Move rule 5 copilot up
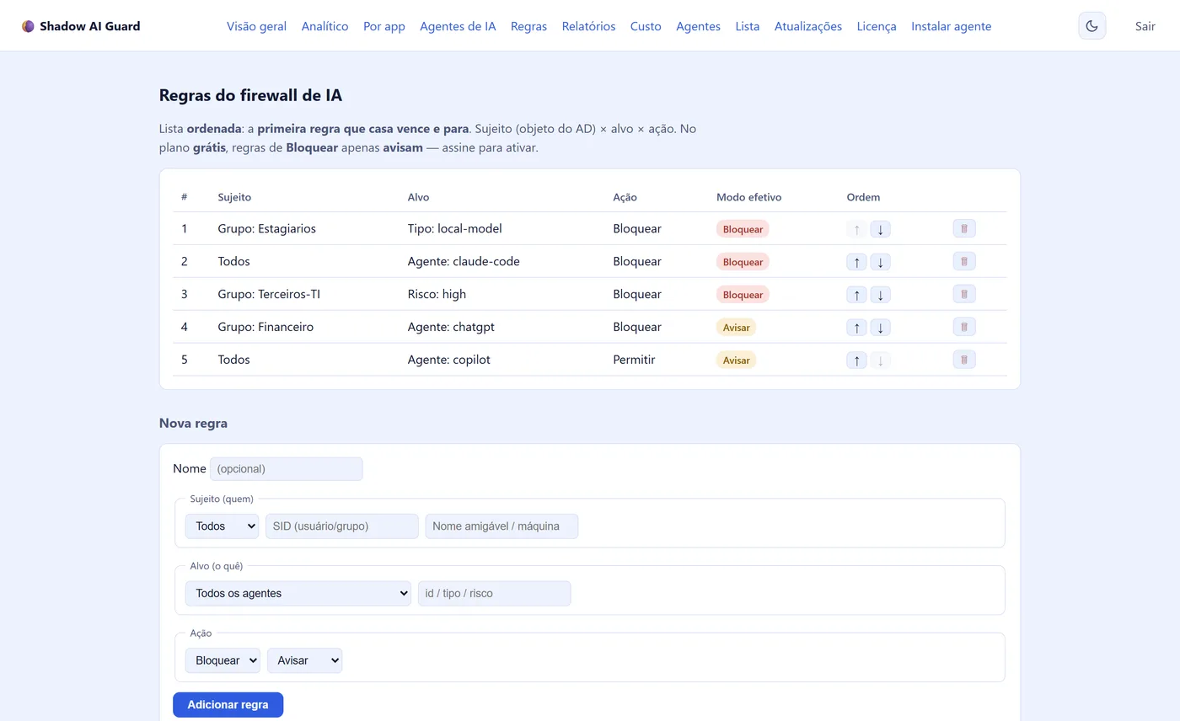1180x721 pixels. coord(856,360)
